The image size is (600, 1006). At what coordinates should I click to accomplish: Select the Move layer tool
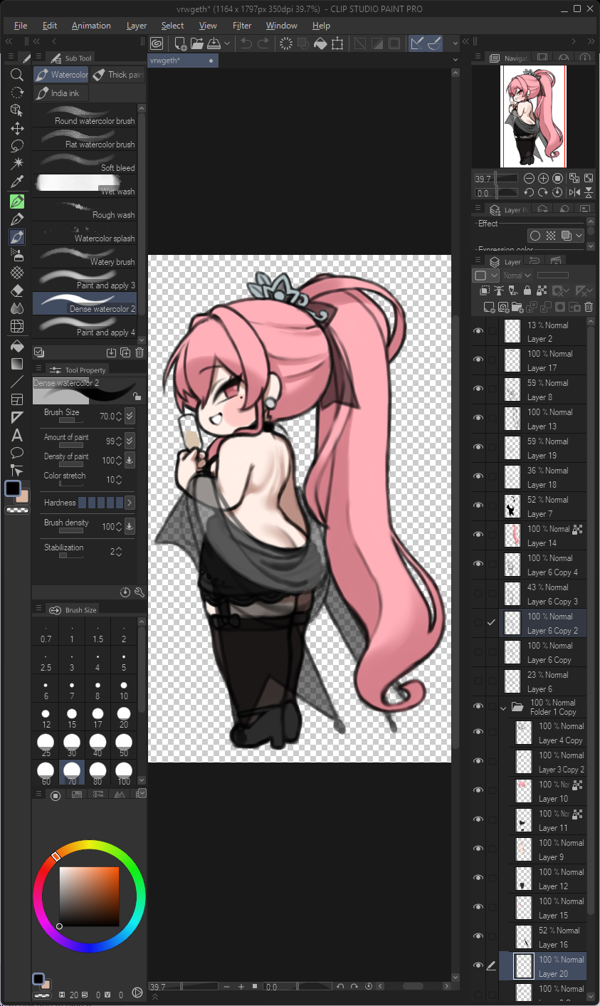coord(18,129)
